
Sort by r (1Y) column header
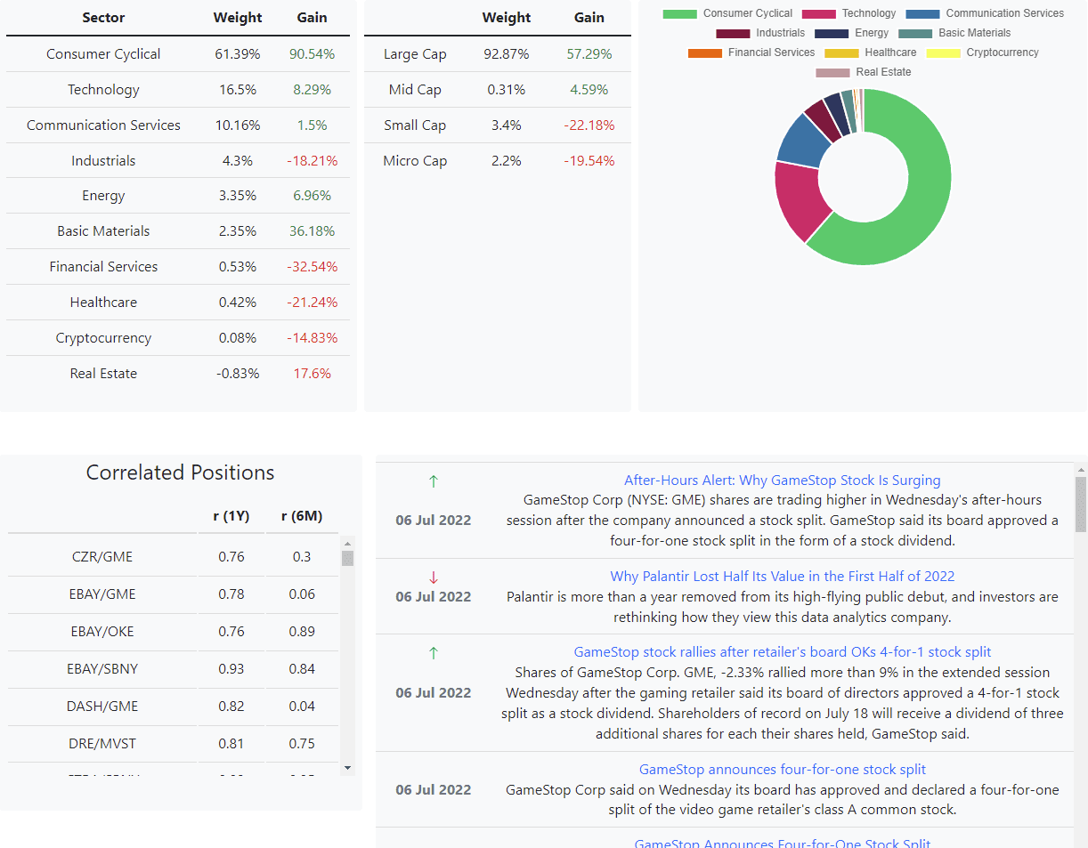pos(231,516)
